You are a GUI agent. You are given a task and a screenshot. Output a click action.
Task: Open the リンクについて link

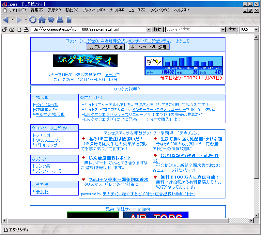coord(48,171)
